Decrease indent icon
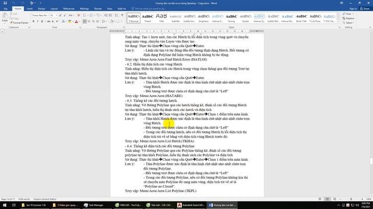 106,16
